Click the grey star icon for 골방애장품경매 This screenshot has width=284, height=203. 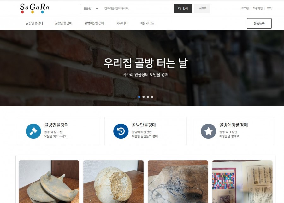click(208, 131)
